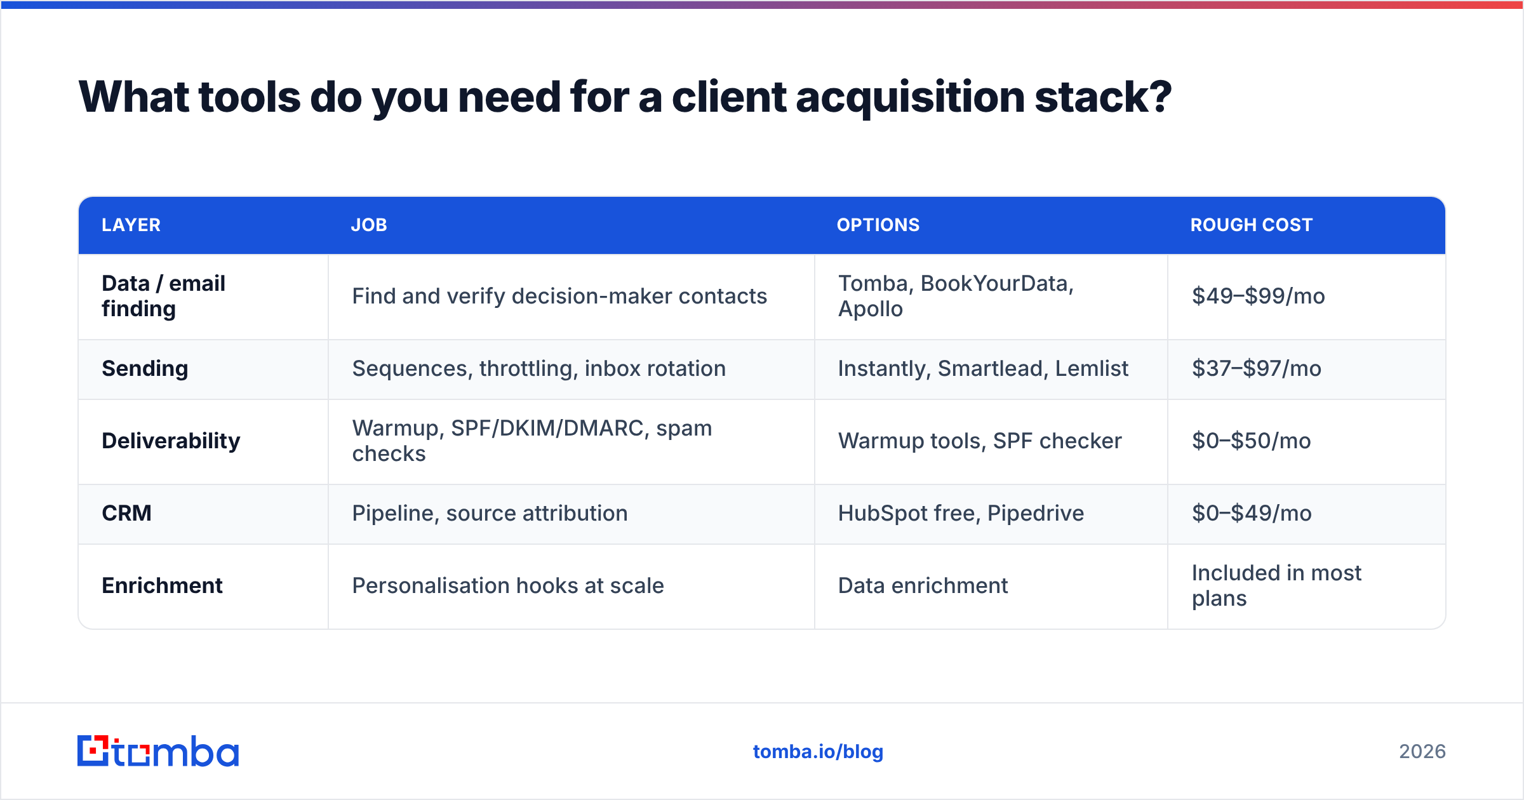Select the 'Data enrichment' options cell
This screenshot has height=800, width=1524.
coord(991,587)
